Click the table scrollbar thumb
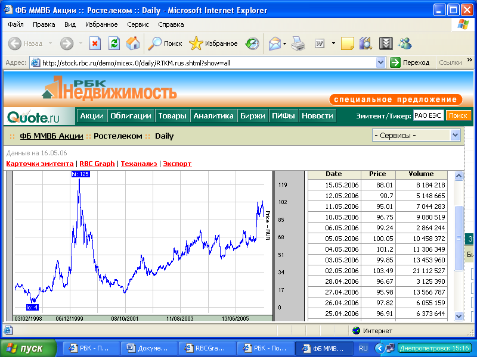 pyautogui.click(x=459, y=238)
